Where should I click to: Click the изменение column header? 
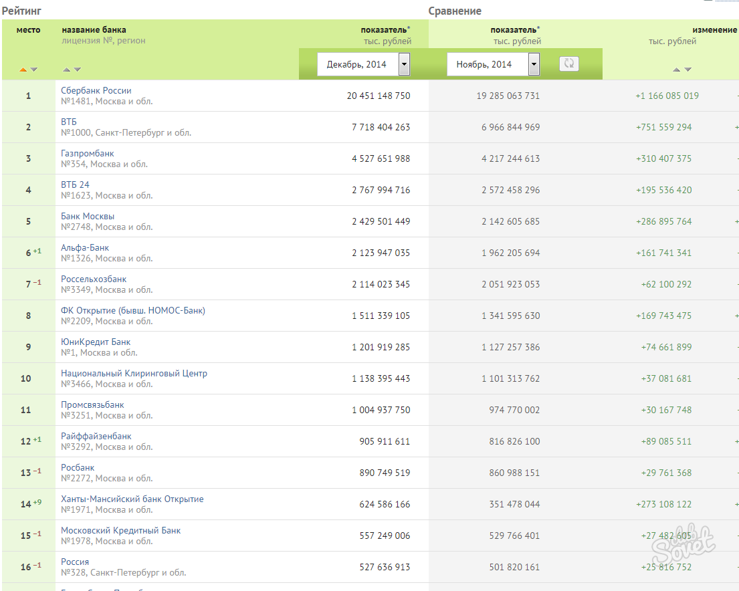(x=714, y=30)
